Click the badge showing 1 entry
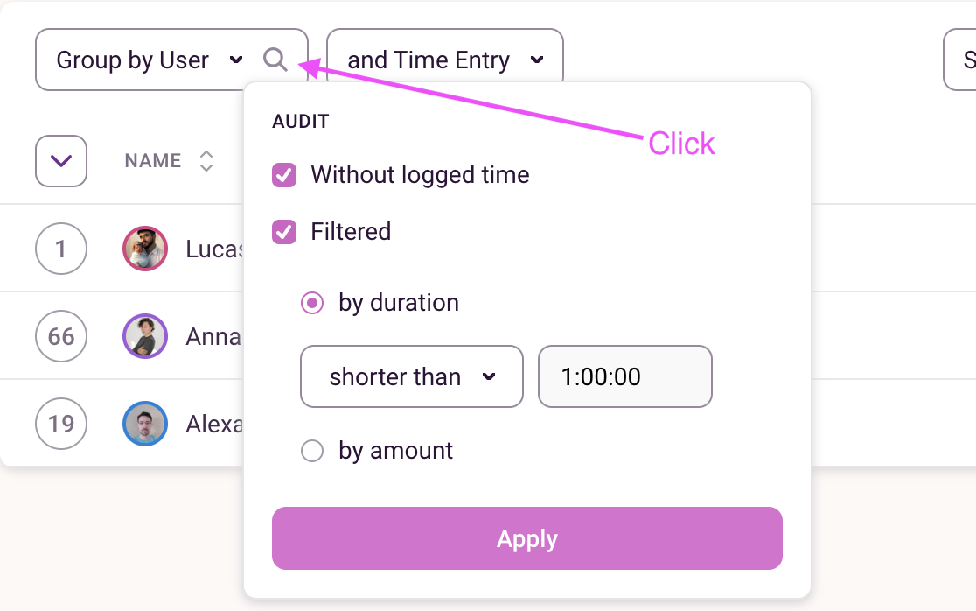 point(61,249)
